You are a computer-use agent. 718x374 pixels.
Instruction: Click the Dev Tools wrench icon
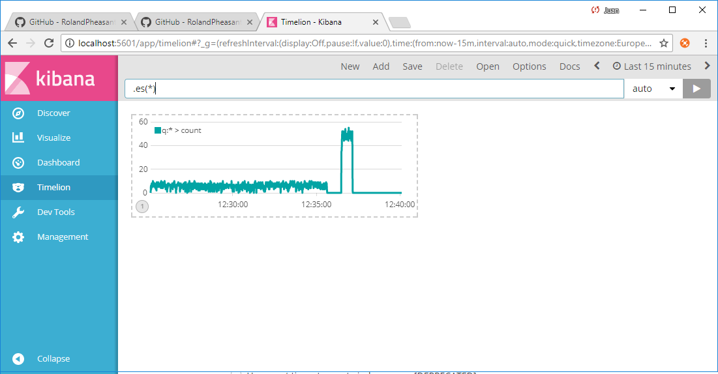coord(18,212)
